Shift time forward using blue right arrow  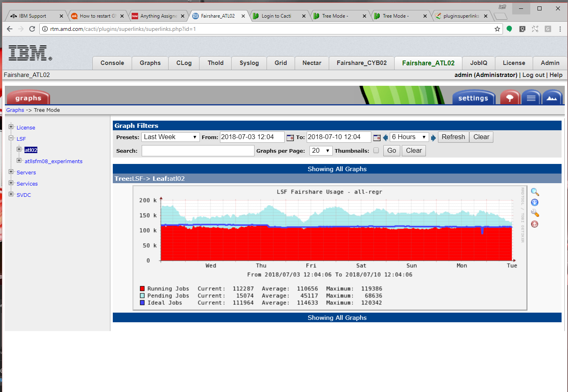pos(433,137)
